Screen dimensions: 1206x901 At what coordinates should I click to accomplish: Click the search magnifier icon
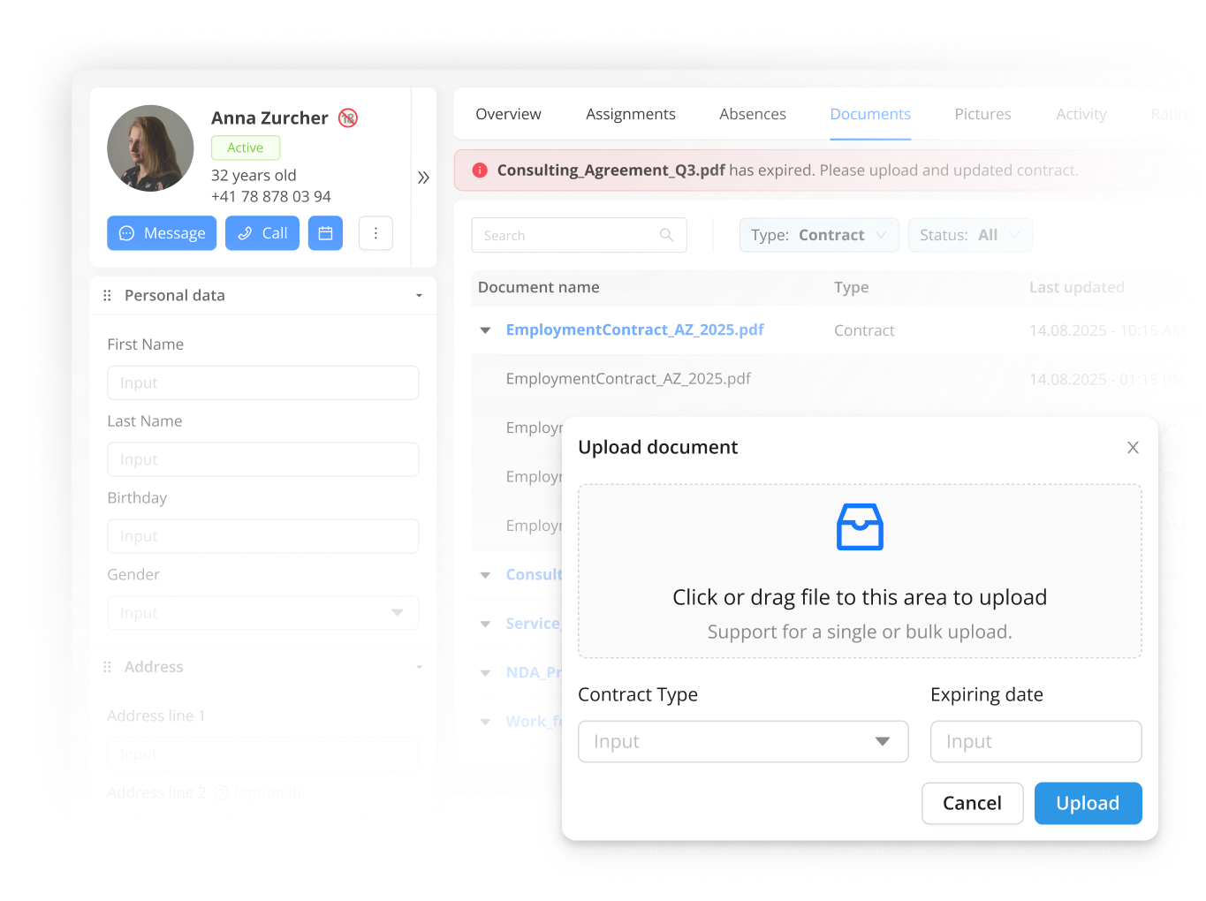click(666, 235)
